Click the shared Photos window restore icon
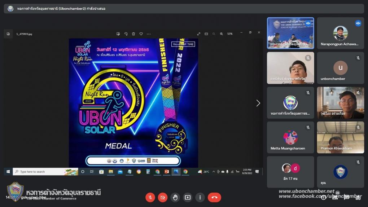This screenshot has height=207, width=368. [x=250, y=32]
